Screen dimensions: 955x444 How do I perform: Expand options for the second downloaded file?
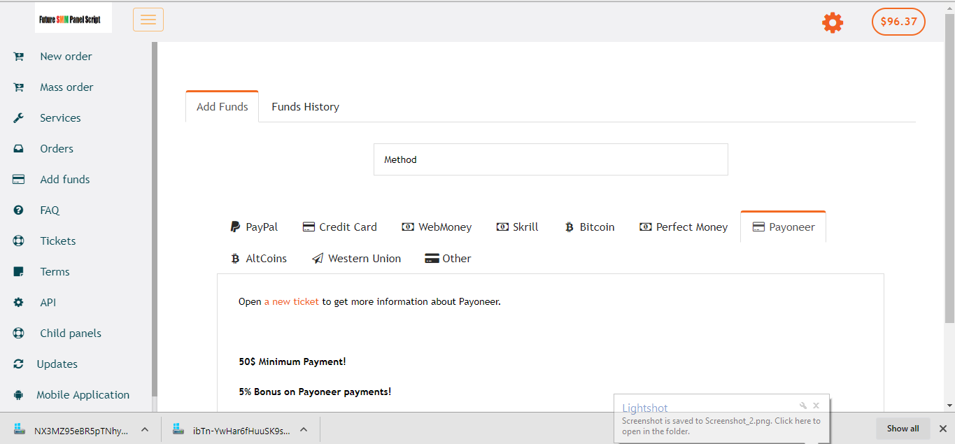pos(304,429)
